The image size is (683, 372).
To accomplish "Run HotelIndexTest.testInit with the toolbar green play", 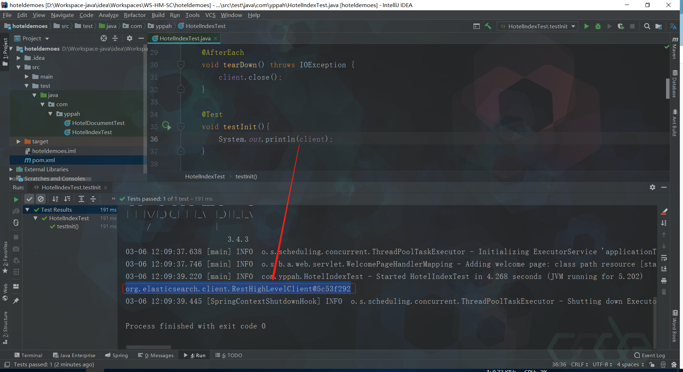I will (x=586, y=26).
